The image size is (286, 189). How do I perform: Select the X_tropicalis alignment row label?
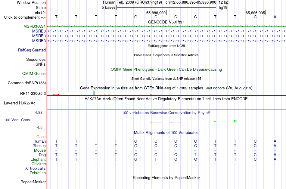[x=36, y=169]
